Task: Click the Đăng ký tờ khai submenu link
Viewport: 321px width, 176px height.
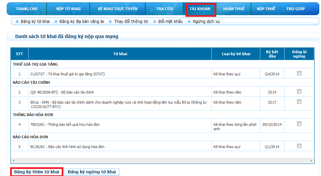Action: click(x=35, y=22)
